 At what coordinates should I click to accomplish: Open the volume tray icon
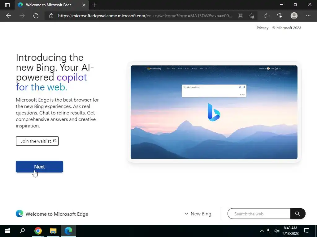(277, 231)
